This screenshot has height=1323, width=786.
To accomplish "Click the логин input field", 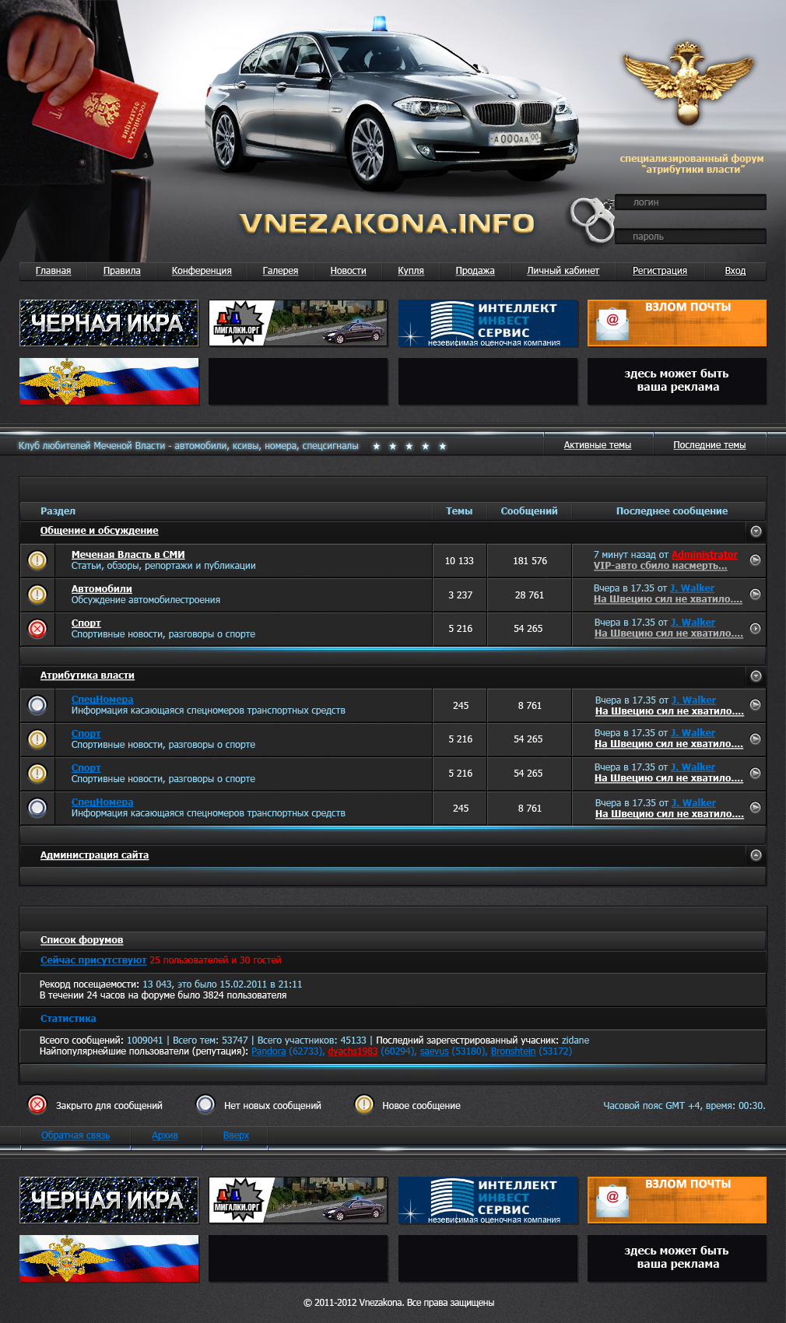I will coord(690,202).
